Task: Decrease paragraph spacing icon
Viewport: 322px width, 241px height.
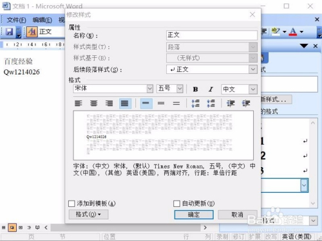Action: [211, 103]
